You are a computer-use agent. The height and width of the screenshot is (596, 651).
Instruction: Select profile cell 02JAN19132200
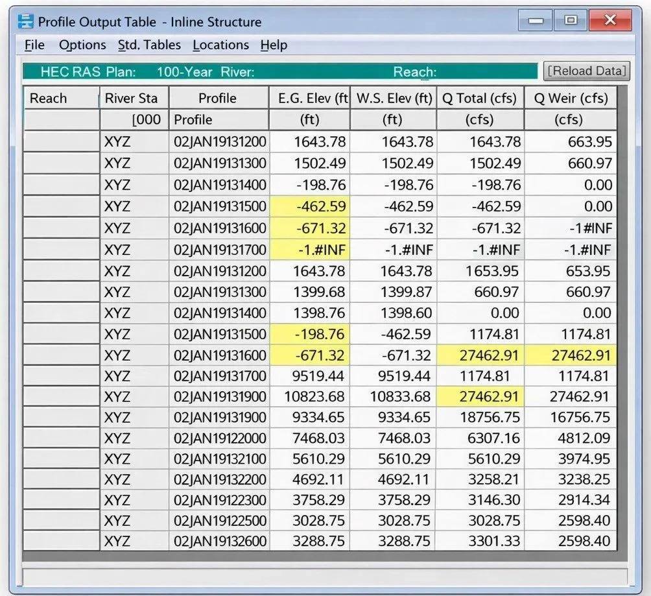(219, 480)
